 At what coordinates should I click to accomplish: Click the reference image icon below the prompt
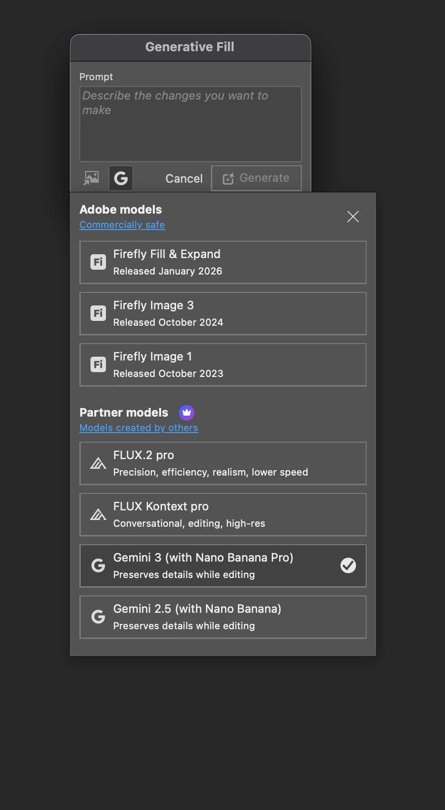pyautogui.click(x=91, y=178)
